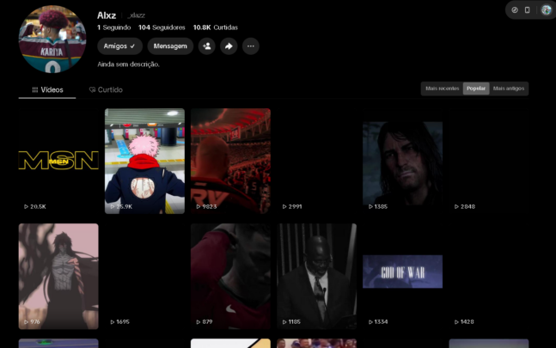Click the 'Ainda sem descrição.' bio text

128,64
